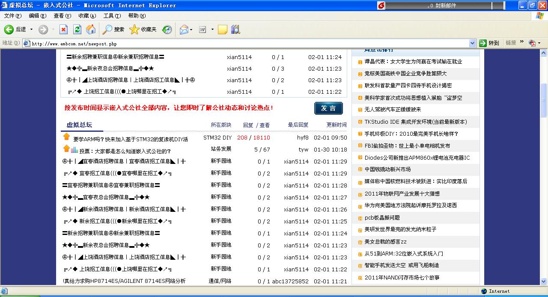The image size is (548, 297).
Task: Open the Research toolbar icon
Action: (x=235, y=30)
